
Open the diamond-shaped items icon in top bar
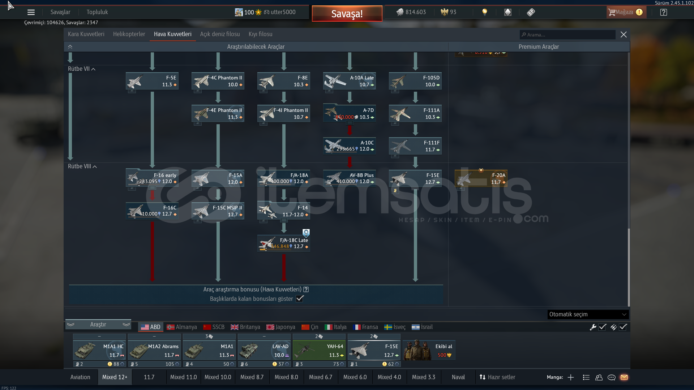508,12
